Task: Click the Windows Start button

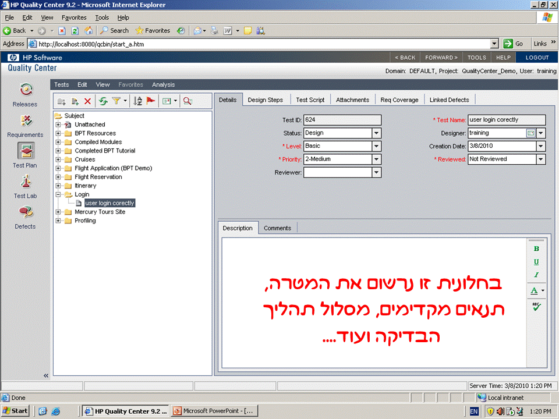Action: coord(15,411)
